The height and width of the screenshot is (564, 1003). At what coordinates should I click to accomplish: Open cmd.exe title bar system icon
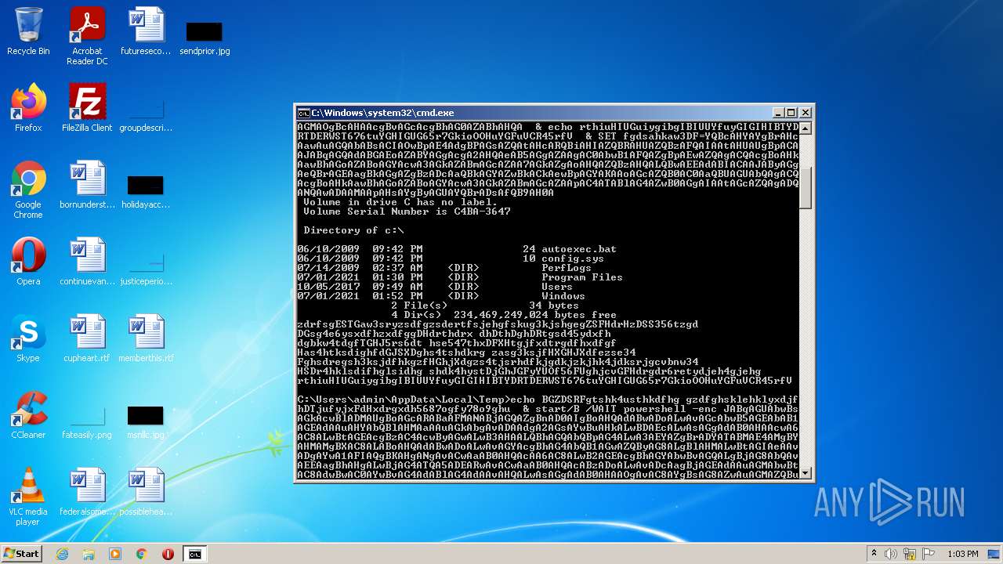[x=303, y=113]
